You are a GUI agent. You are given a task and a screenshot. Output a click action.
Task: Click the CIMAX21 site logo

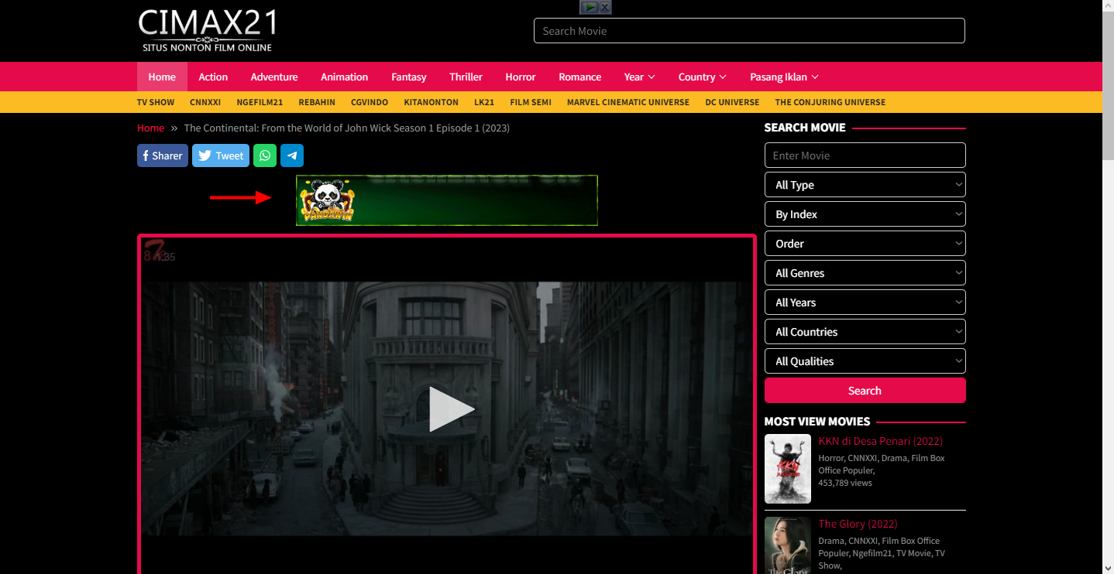[x=208, y=31]
